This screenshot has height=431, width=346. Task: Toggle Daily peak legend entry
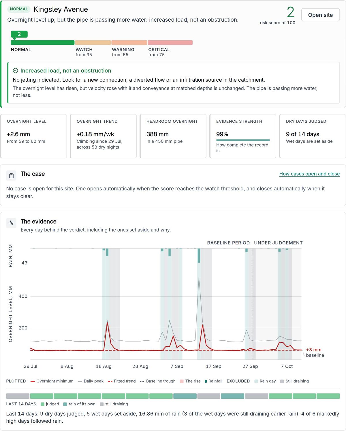91,381
